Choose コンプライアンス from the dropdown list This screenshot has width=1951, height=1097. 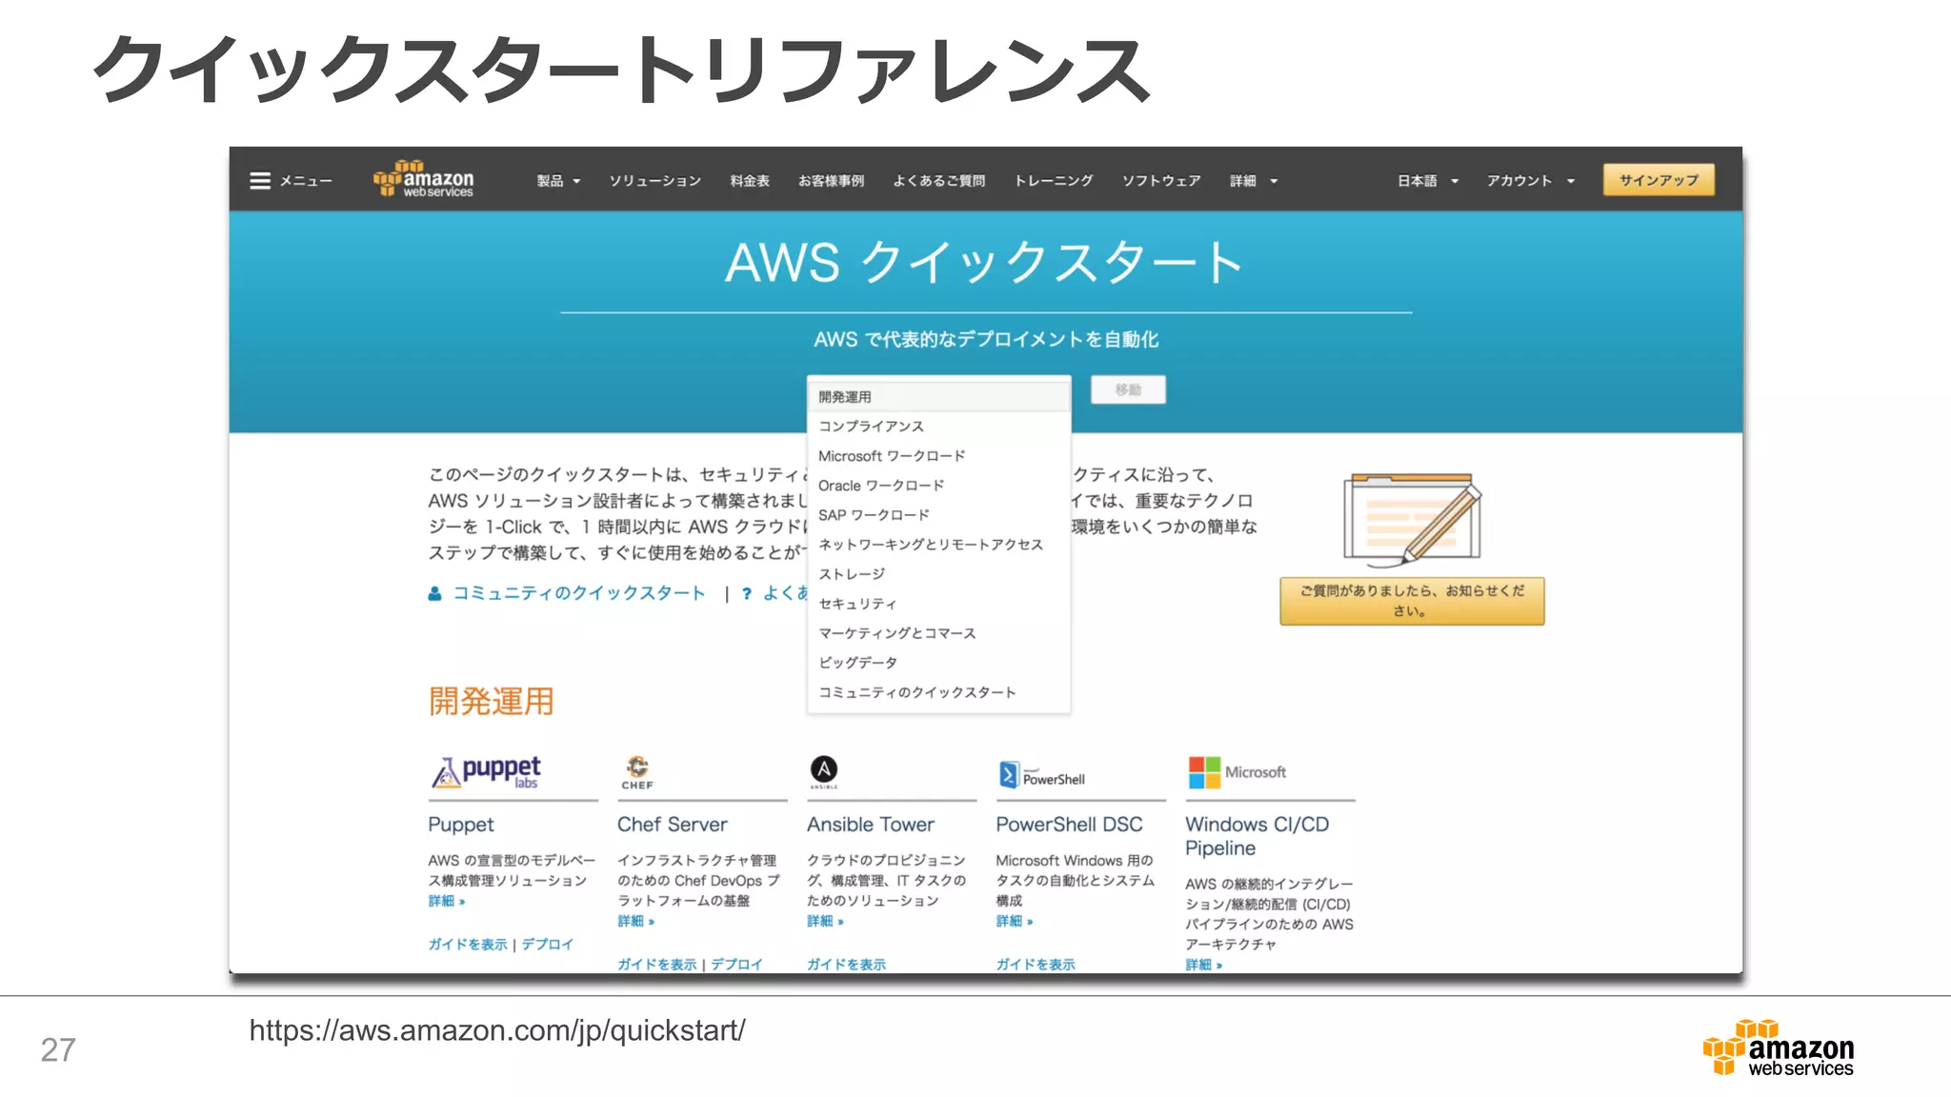(938, 426)
